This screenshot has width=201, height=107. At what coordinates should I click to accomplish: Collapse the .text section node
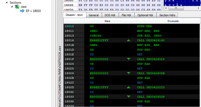[x=12, y=7]
